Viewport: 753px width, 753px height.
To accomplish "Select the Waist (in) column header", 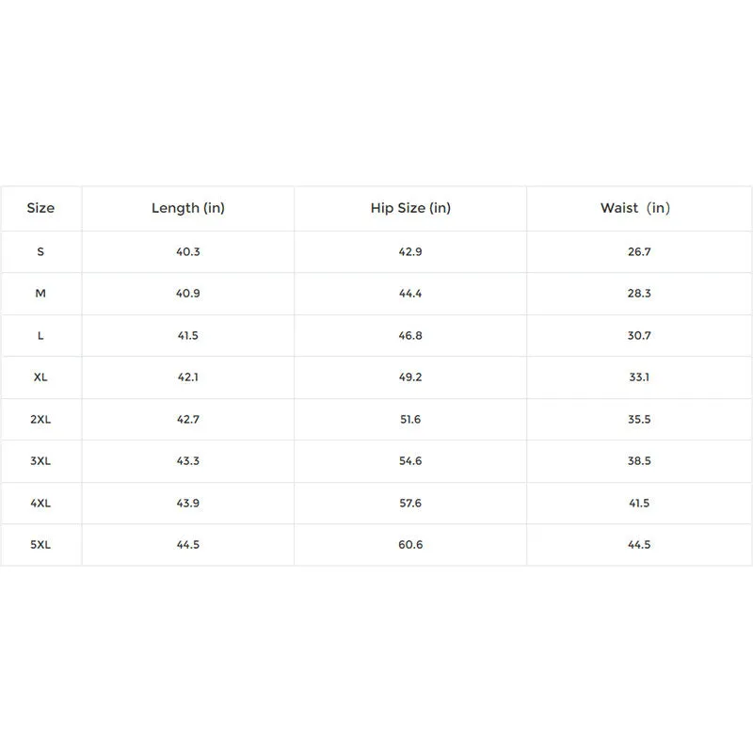I will coord(634,208).
